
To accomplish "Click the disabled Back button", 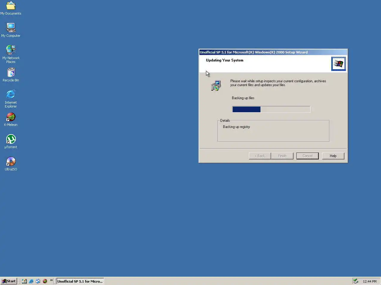I will 260,156.
